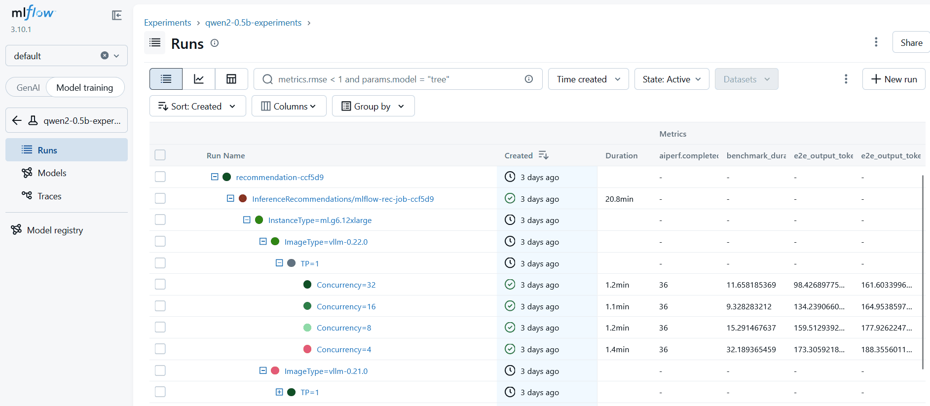Viewport: 930px width, 406px height.
Task: Click the finished status icon for Concurrency=32
Action: 510,284
